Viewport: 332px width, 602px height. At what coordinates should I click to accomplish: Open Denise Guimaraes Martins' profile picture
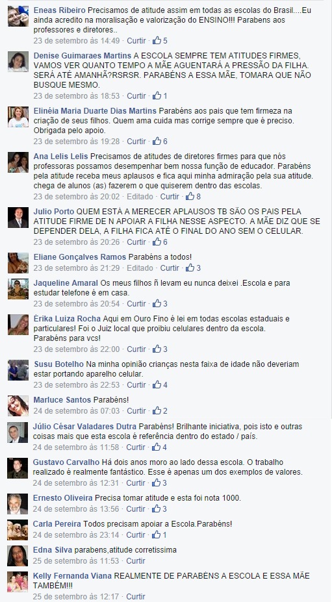click(x=18, y=62)
